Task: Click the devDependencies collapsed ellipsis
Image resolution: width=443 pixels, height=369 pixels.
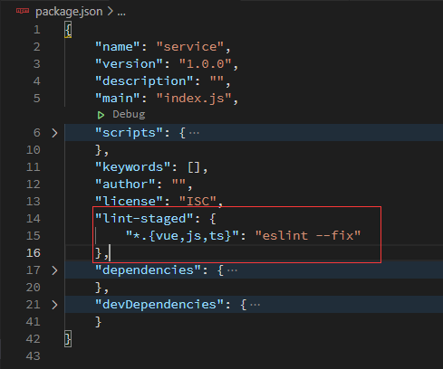Action: [255, 305]
